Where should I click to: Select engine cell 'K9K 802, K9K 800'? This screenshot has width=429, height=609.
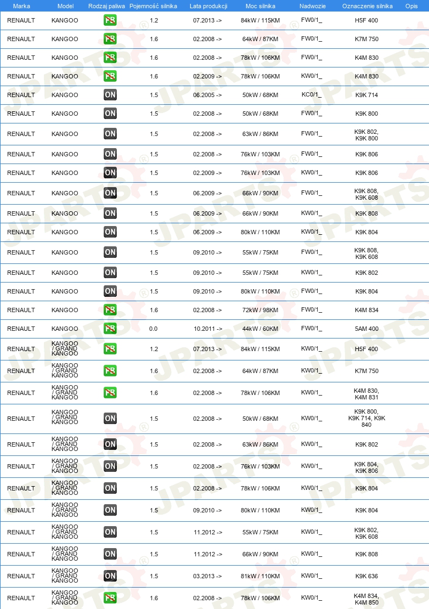[x=366, y=135]
